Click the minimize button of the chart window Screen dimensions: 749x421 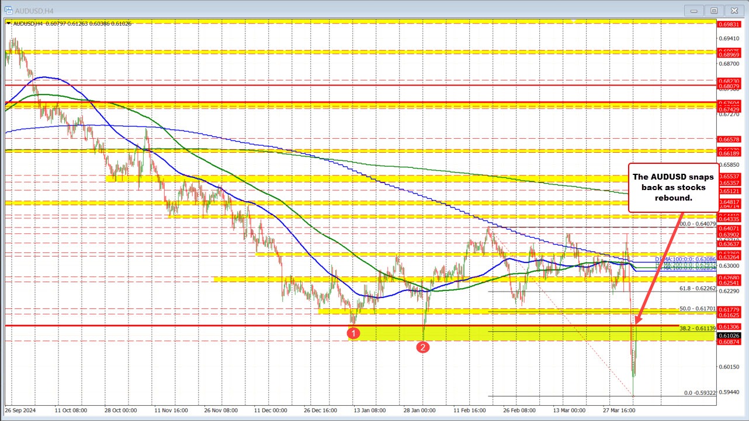point(693,10)
